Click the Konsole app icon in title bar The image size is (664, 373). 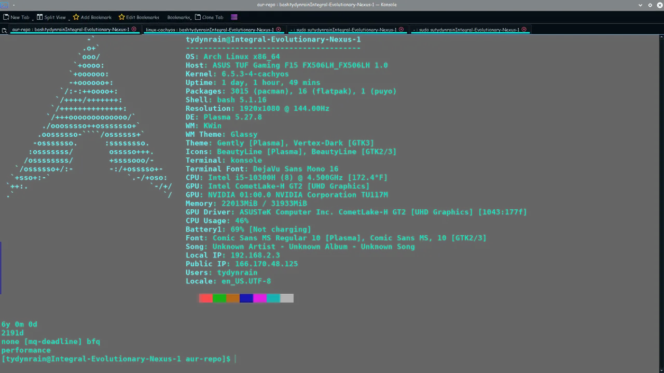coord(4,5)
